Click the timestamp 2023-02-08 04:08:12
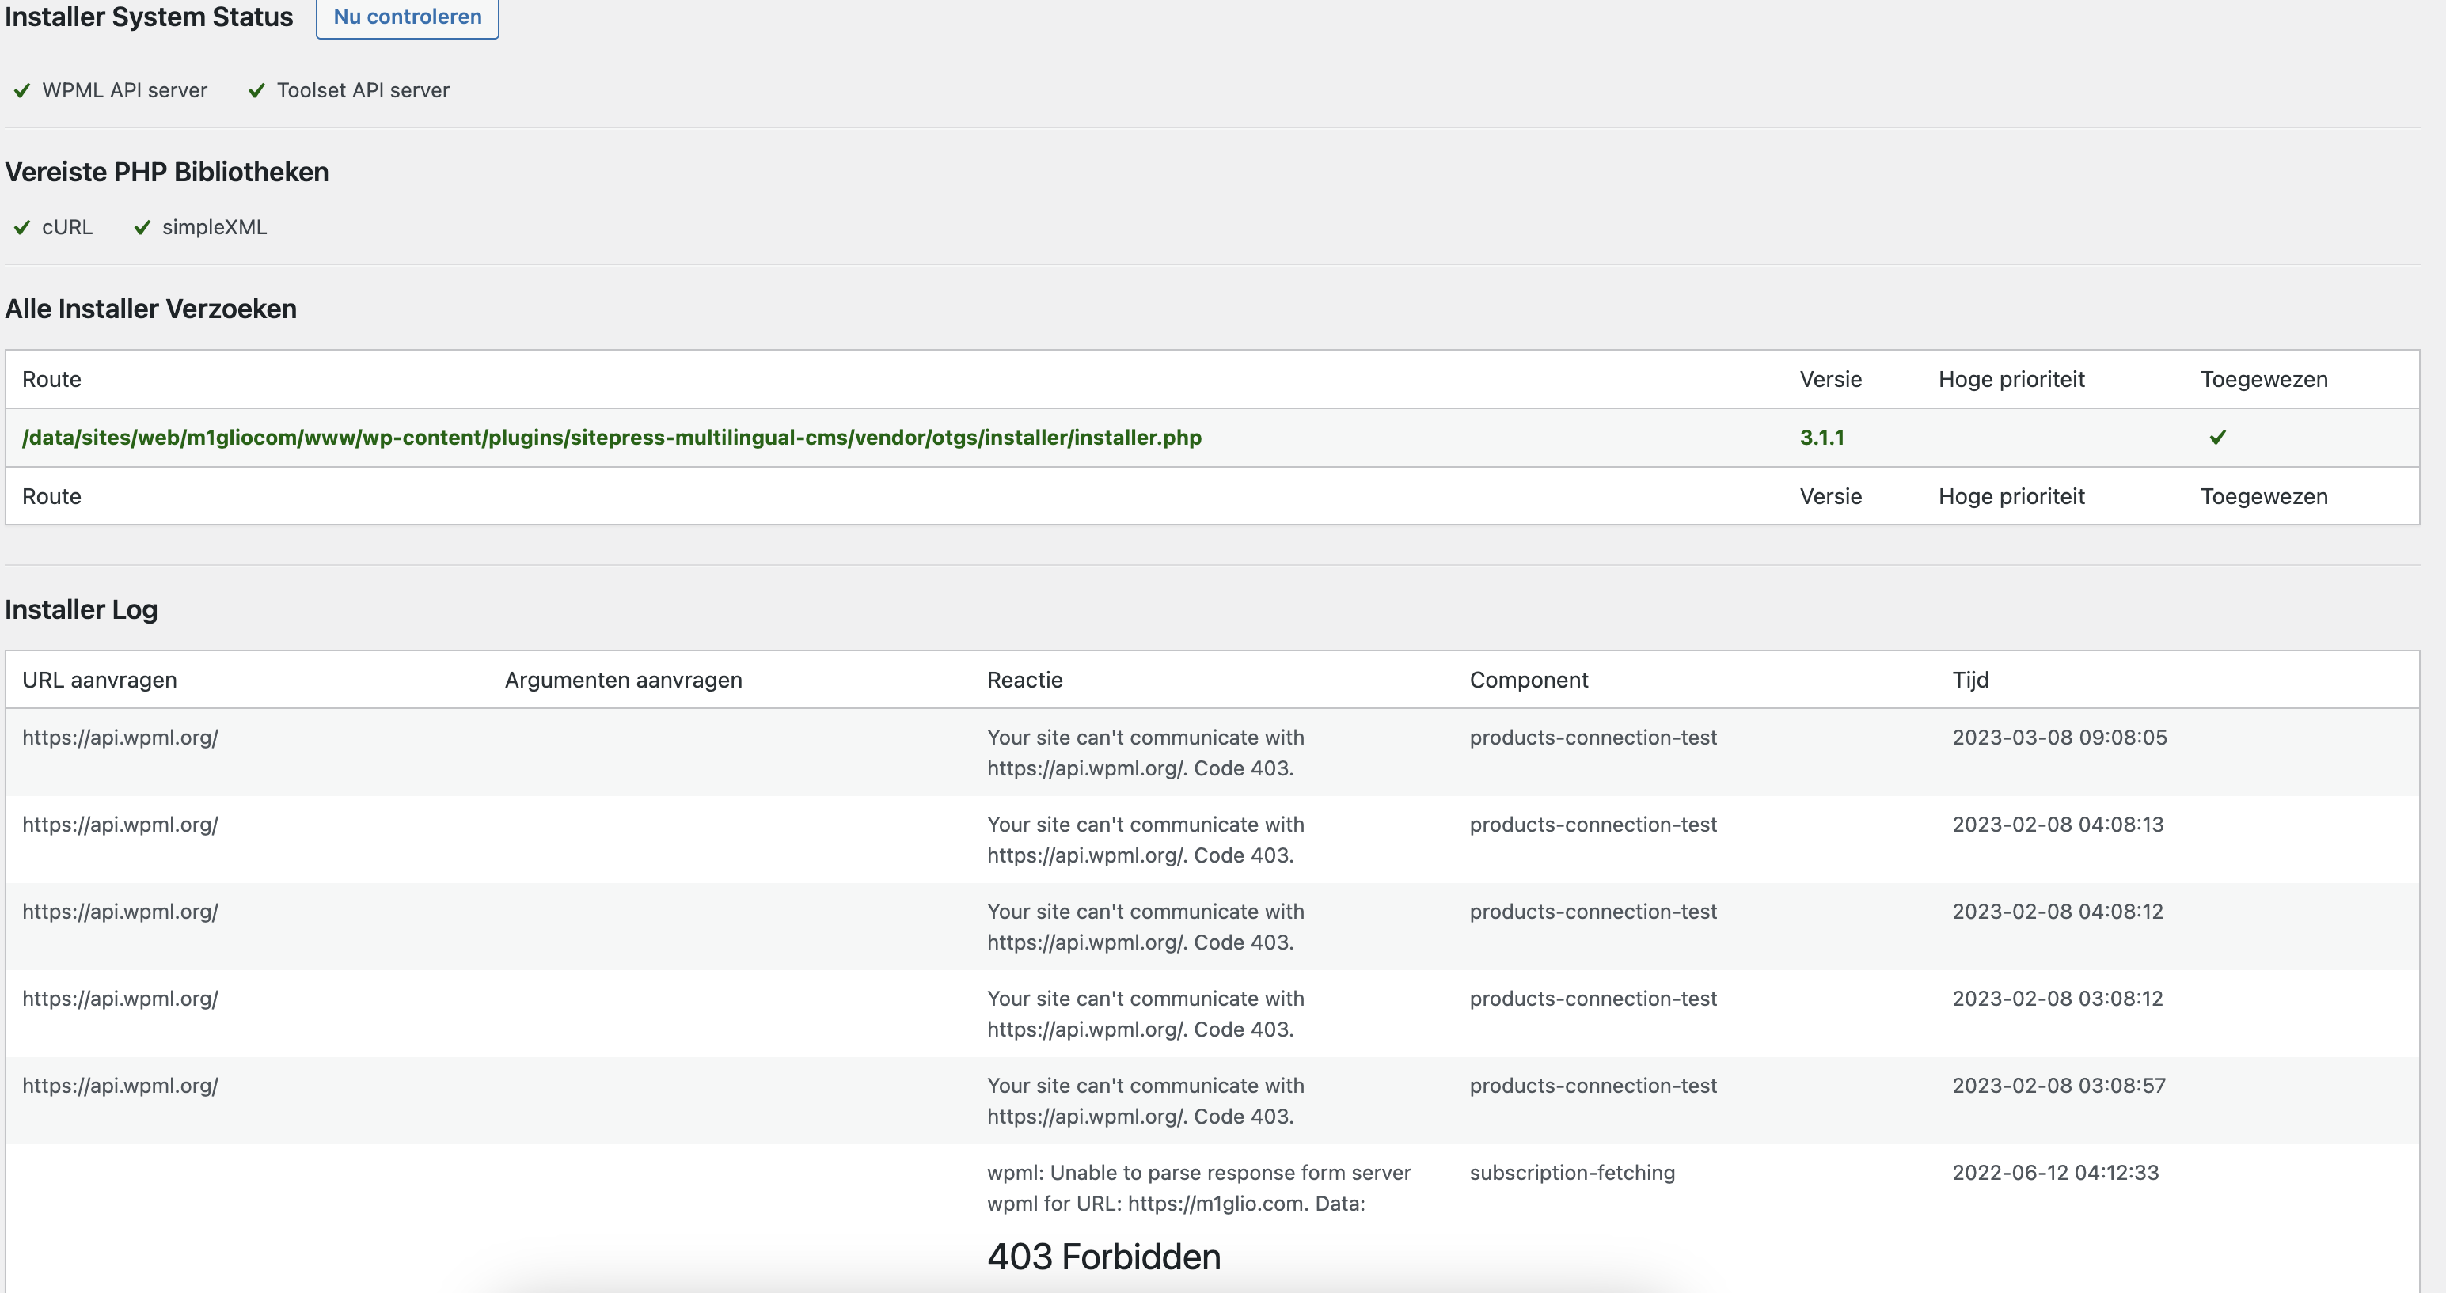This screenshot has height=1293, width=2446. (x=2057, y=912)
